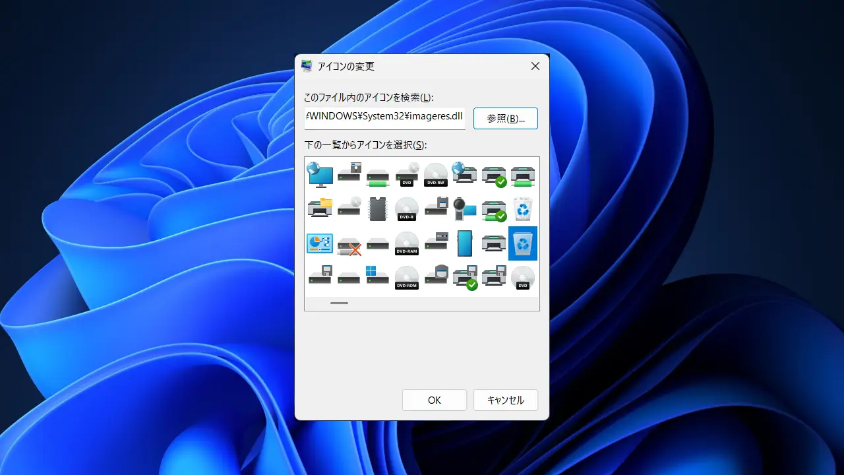Select the DVD-R disc icon

[x=407, y=209]
